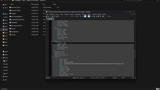Image resolution: width=160 pixels, height=90 pixels.
Task: Click the Print toolbar icon
Action: [58, 16]
